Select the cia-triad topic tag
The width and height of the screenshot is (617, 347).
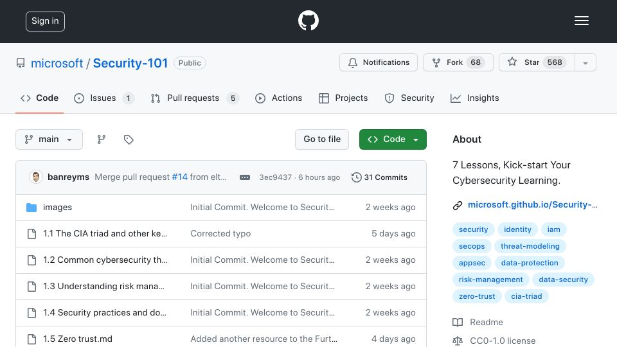pos(526,296)
